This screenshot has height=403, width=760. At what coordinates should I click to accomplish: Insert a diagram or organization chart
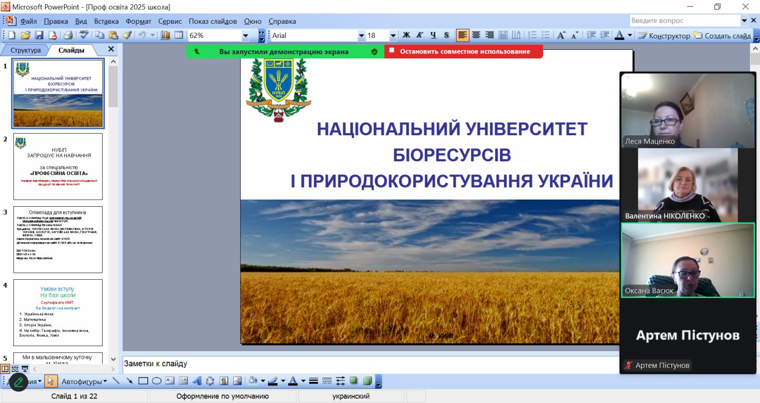pos(210,381)
